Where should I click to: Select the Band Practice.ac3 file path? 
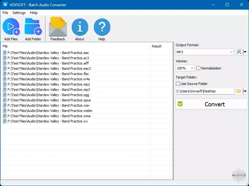48,58
